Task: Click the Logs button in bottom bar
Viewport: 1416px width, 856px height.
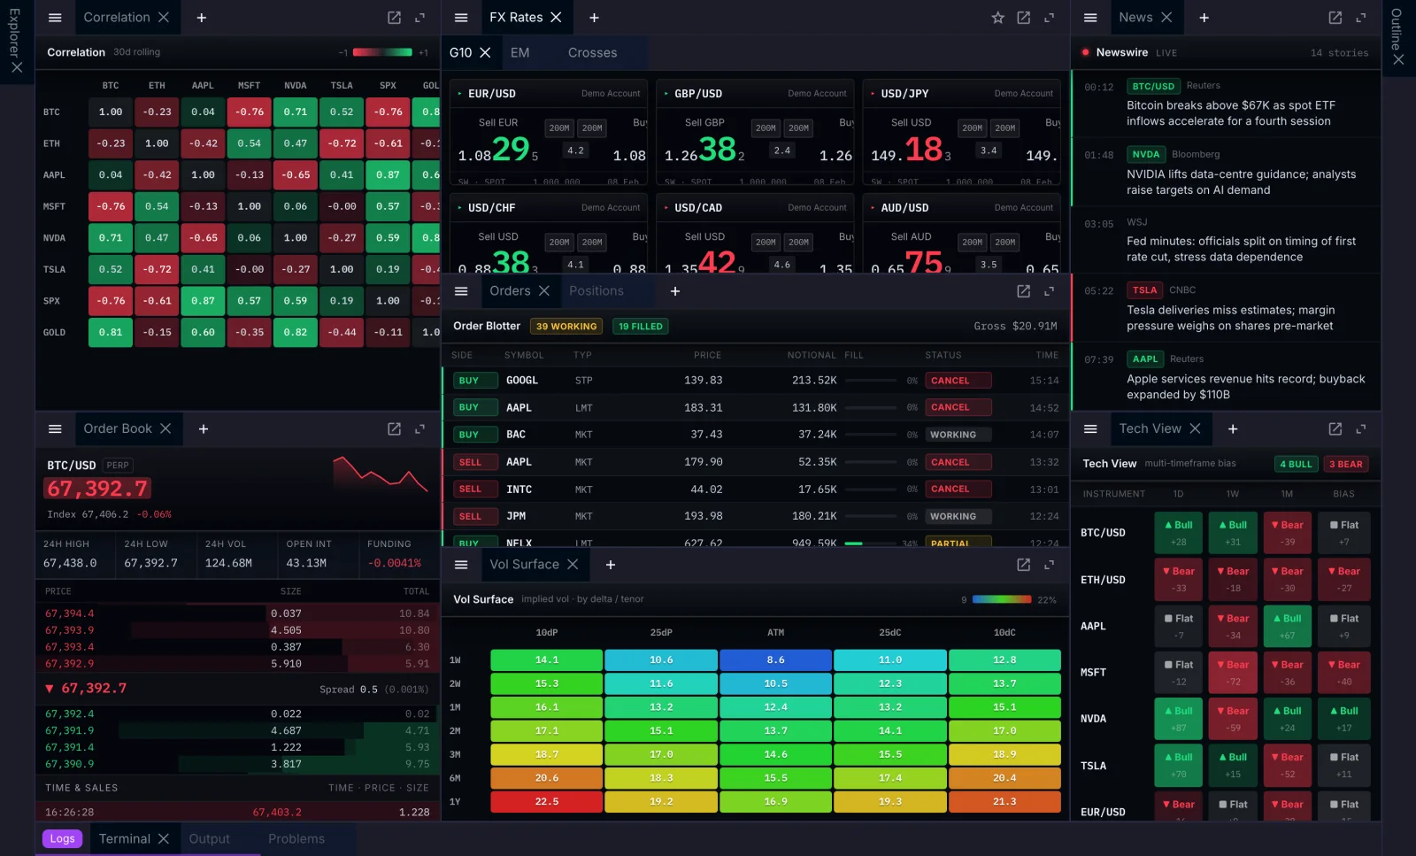Action: pyautogui.click(x=62, y=839)
